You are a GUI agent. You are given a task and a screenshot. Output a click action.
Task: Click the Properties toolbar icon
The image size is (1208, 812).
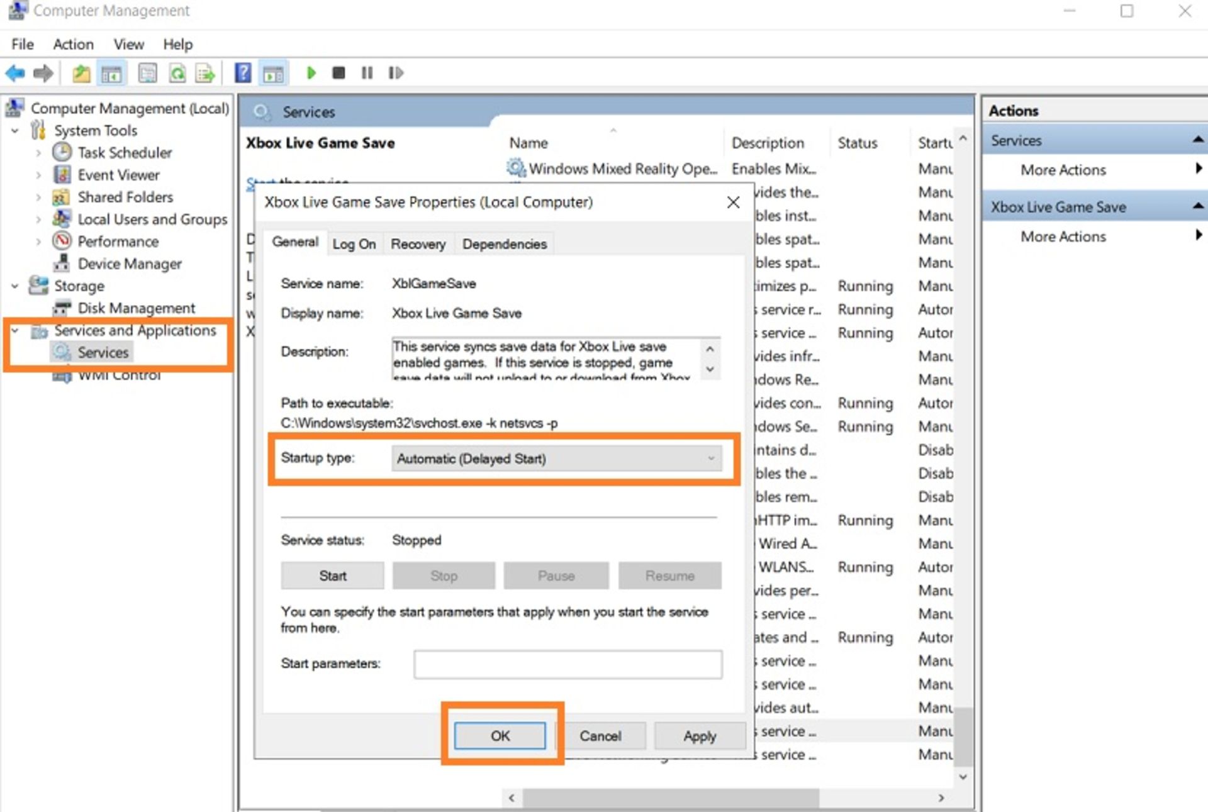(148, 73)
